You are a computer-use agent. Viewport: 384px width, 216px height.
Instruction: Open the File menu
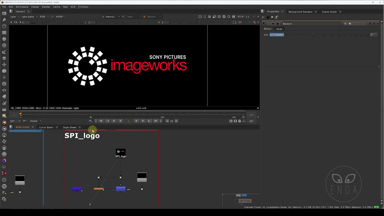4,7
